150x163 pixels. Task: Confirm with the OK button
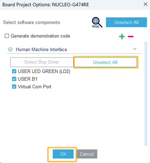point(63,154)
